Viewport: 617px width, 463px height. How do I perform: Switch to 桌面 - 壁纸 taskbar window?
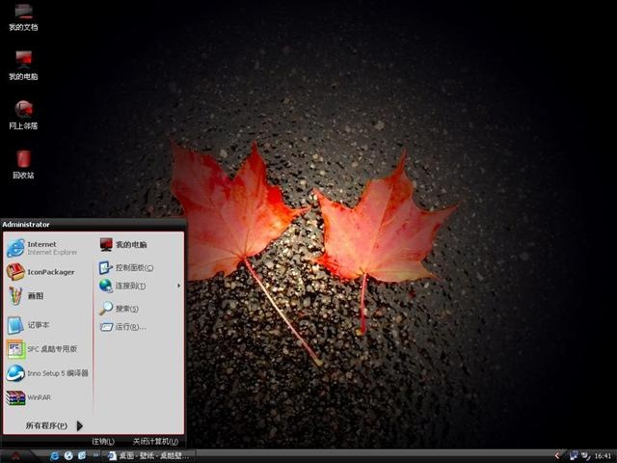pyautogui.click(x=150, y=456)
